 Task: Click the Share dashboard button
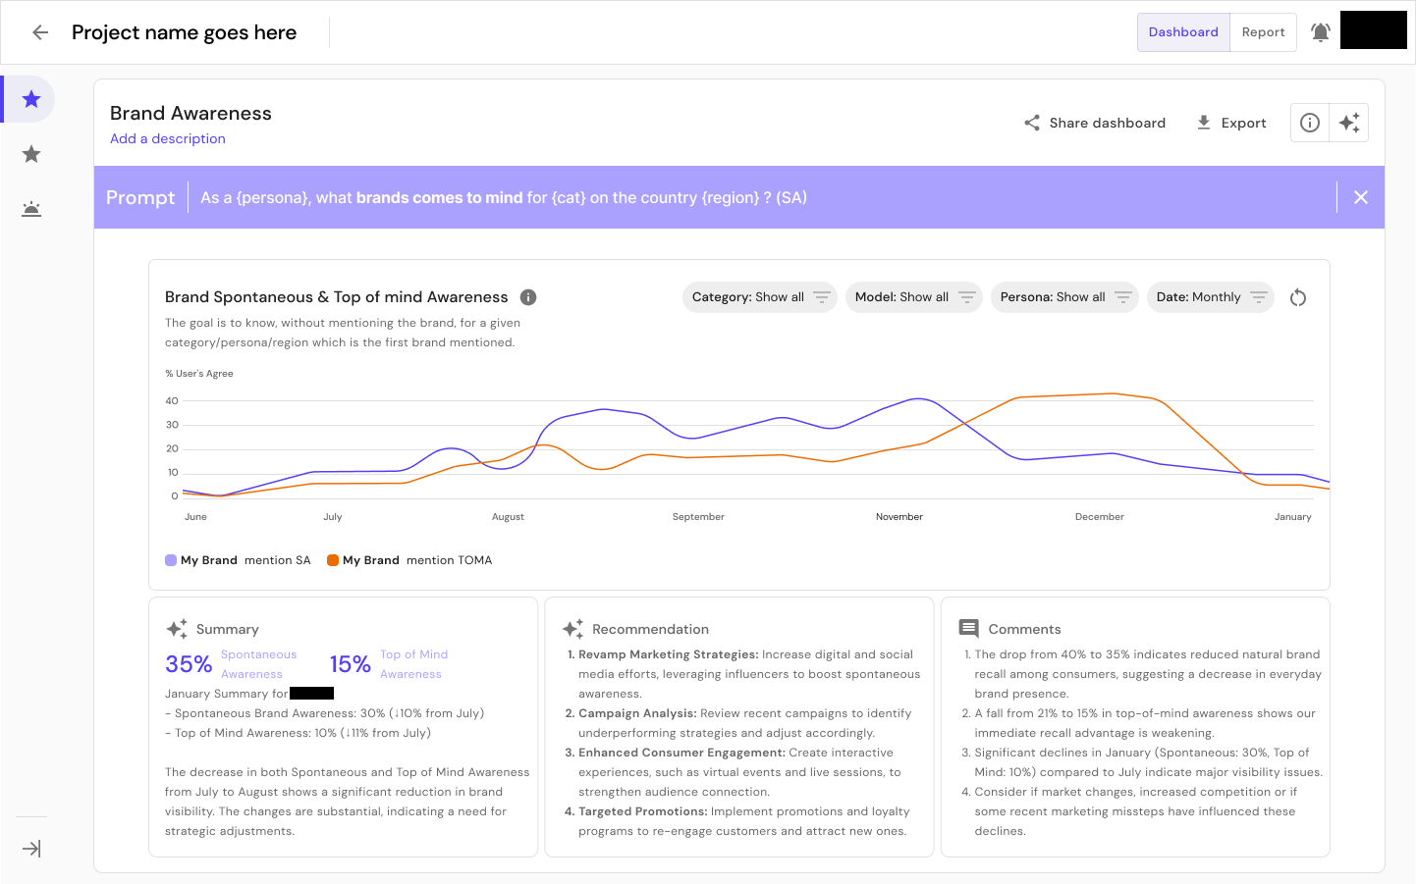point(1094,122)
